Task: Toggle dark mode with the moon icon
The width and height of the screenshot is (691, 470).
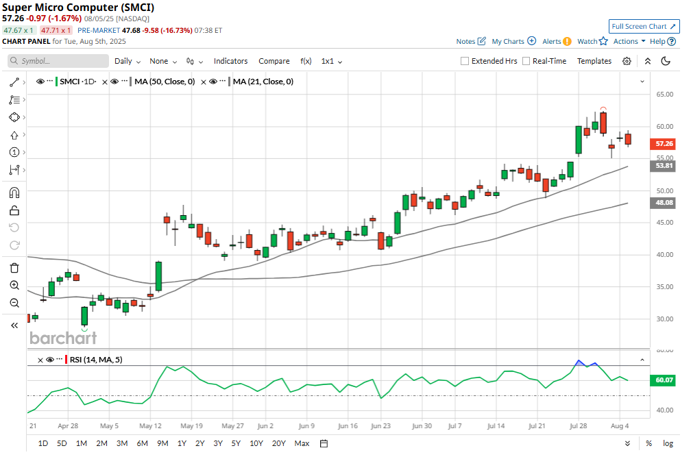Action: tap(666, 61)
